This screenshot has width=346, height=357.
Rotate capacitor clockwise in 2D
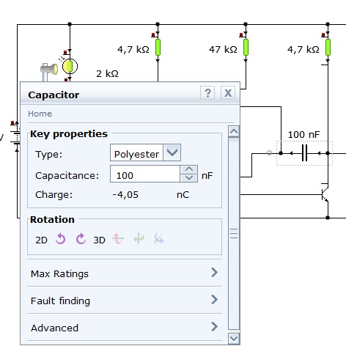pyautogui.click(x=81, y=239)
